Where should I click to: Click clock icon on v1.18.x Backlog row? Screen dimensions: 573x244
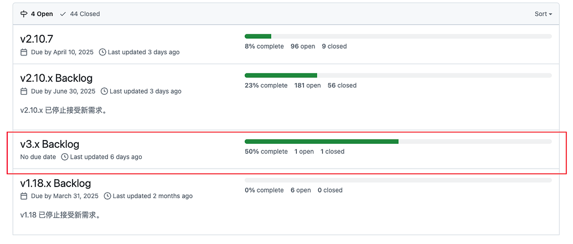107,196
